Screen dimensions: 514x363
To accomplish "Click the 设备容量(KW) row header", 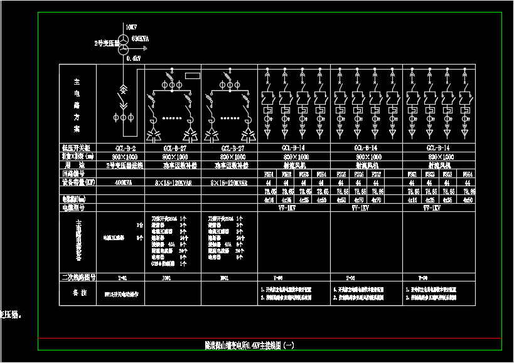I will click(x=78, y=182).
